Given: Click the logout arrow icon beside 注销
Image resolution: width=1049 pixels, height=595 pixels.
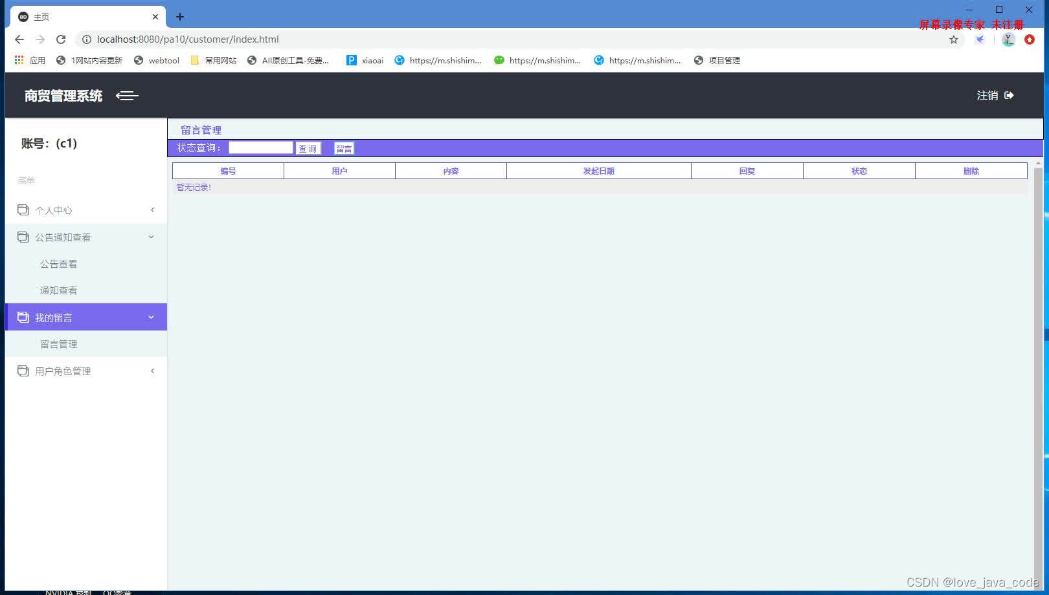Looking at the screenshot, I should coord(1009,95).
